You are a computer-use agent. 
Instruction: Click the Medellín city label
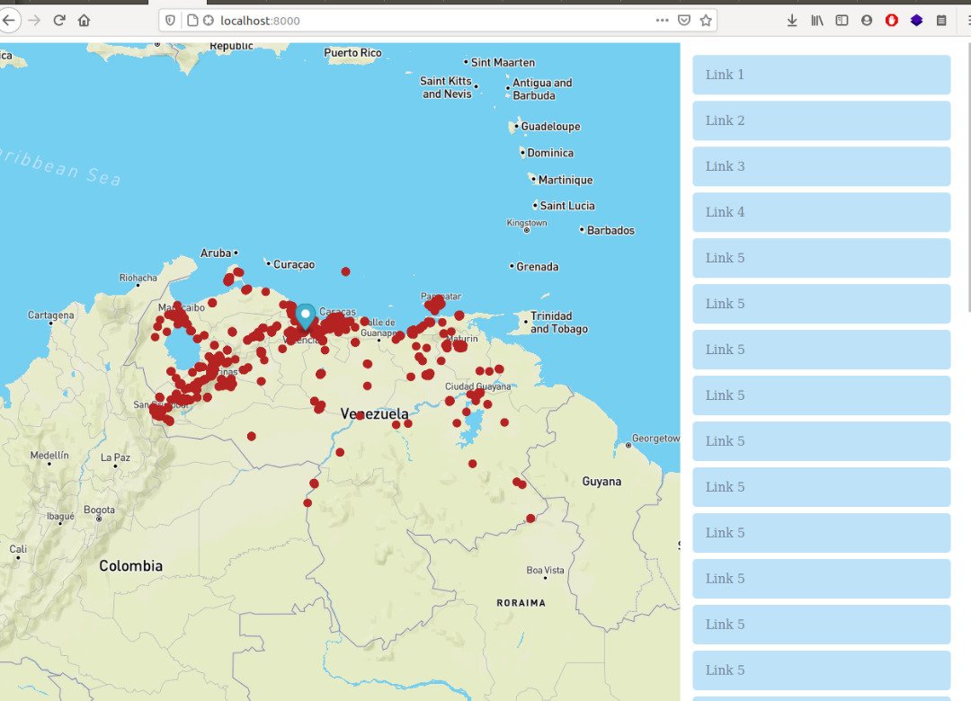49,455
